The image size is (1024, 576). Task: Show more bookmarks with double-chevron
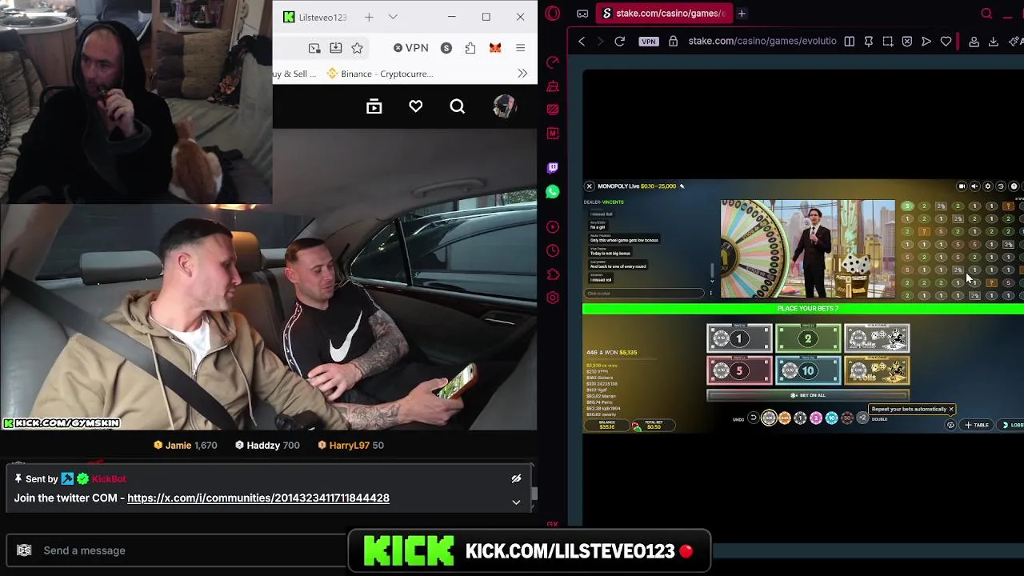point(522,74)
